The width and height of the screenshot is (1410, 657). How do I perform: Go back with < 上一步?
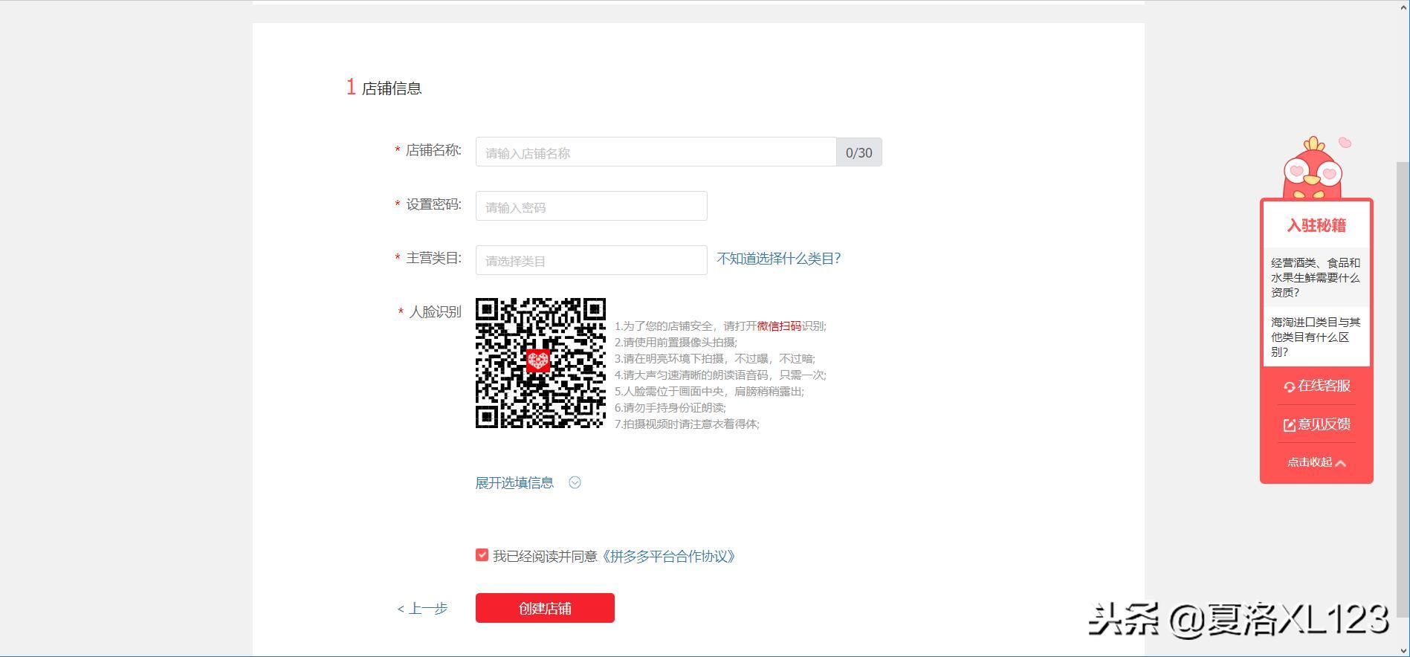click(x=422, y=609)
